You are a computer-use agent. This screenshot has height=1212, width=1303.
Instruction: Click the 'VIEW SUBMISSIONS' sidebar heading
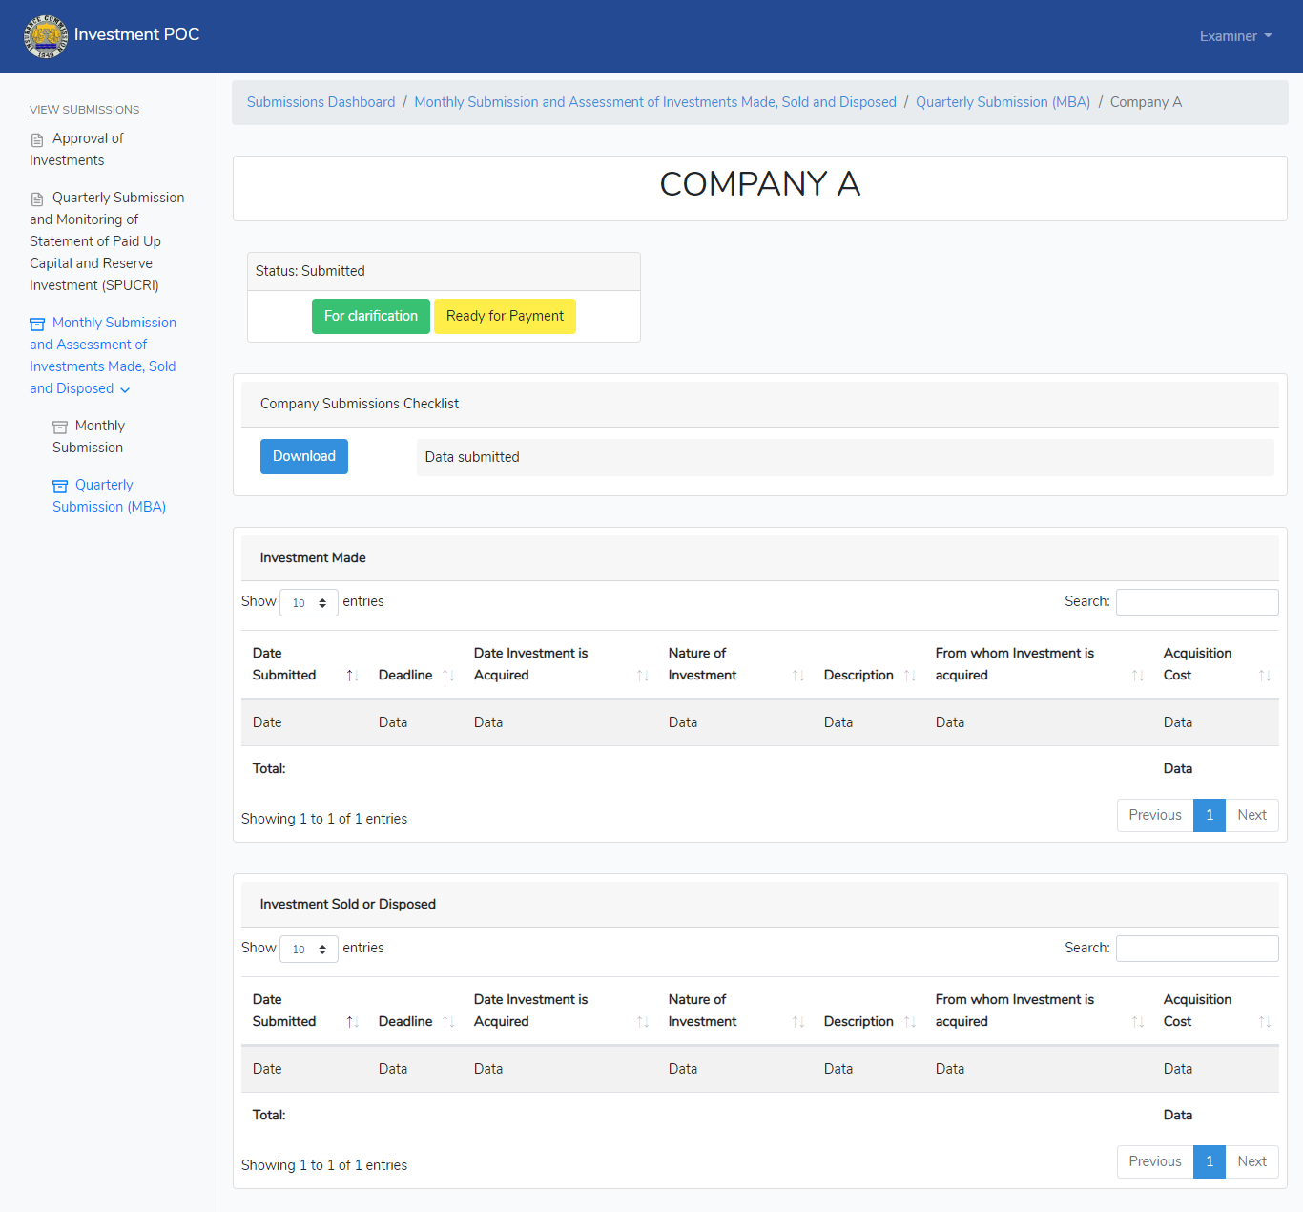pyautogui.click(x=84, y=110)
